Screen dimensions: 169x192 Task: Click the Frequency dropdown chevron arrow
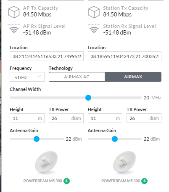pos(39,77)
